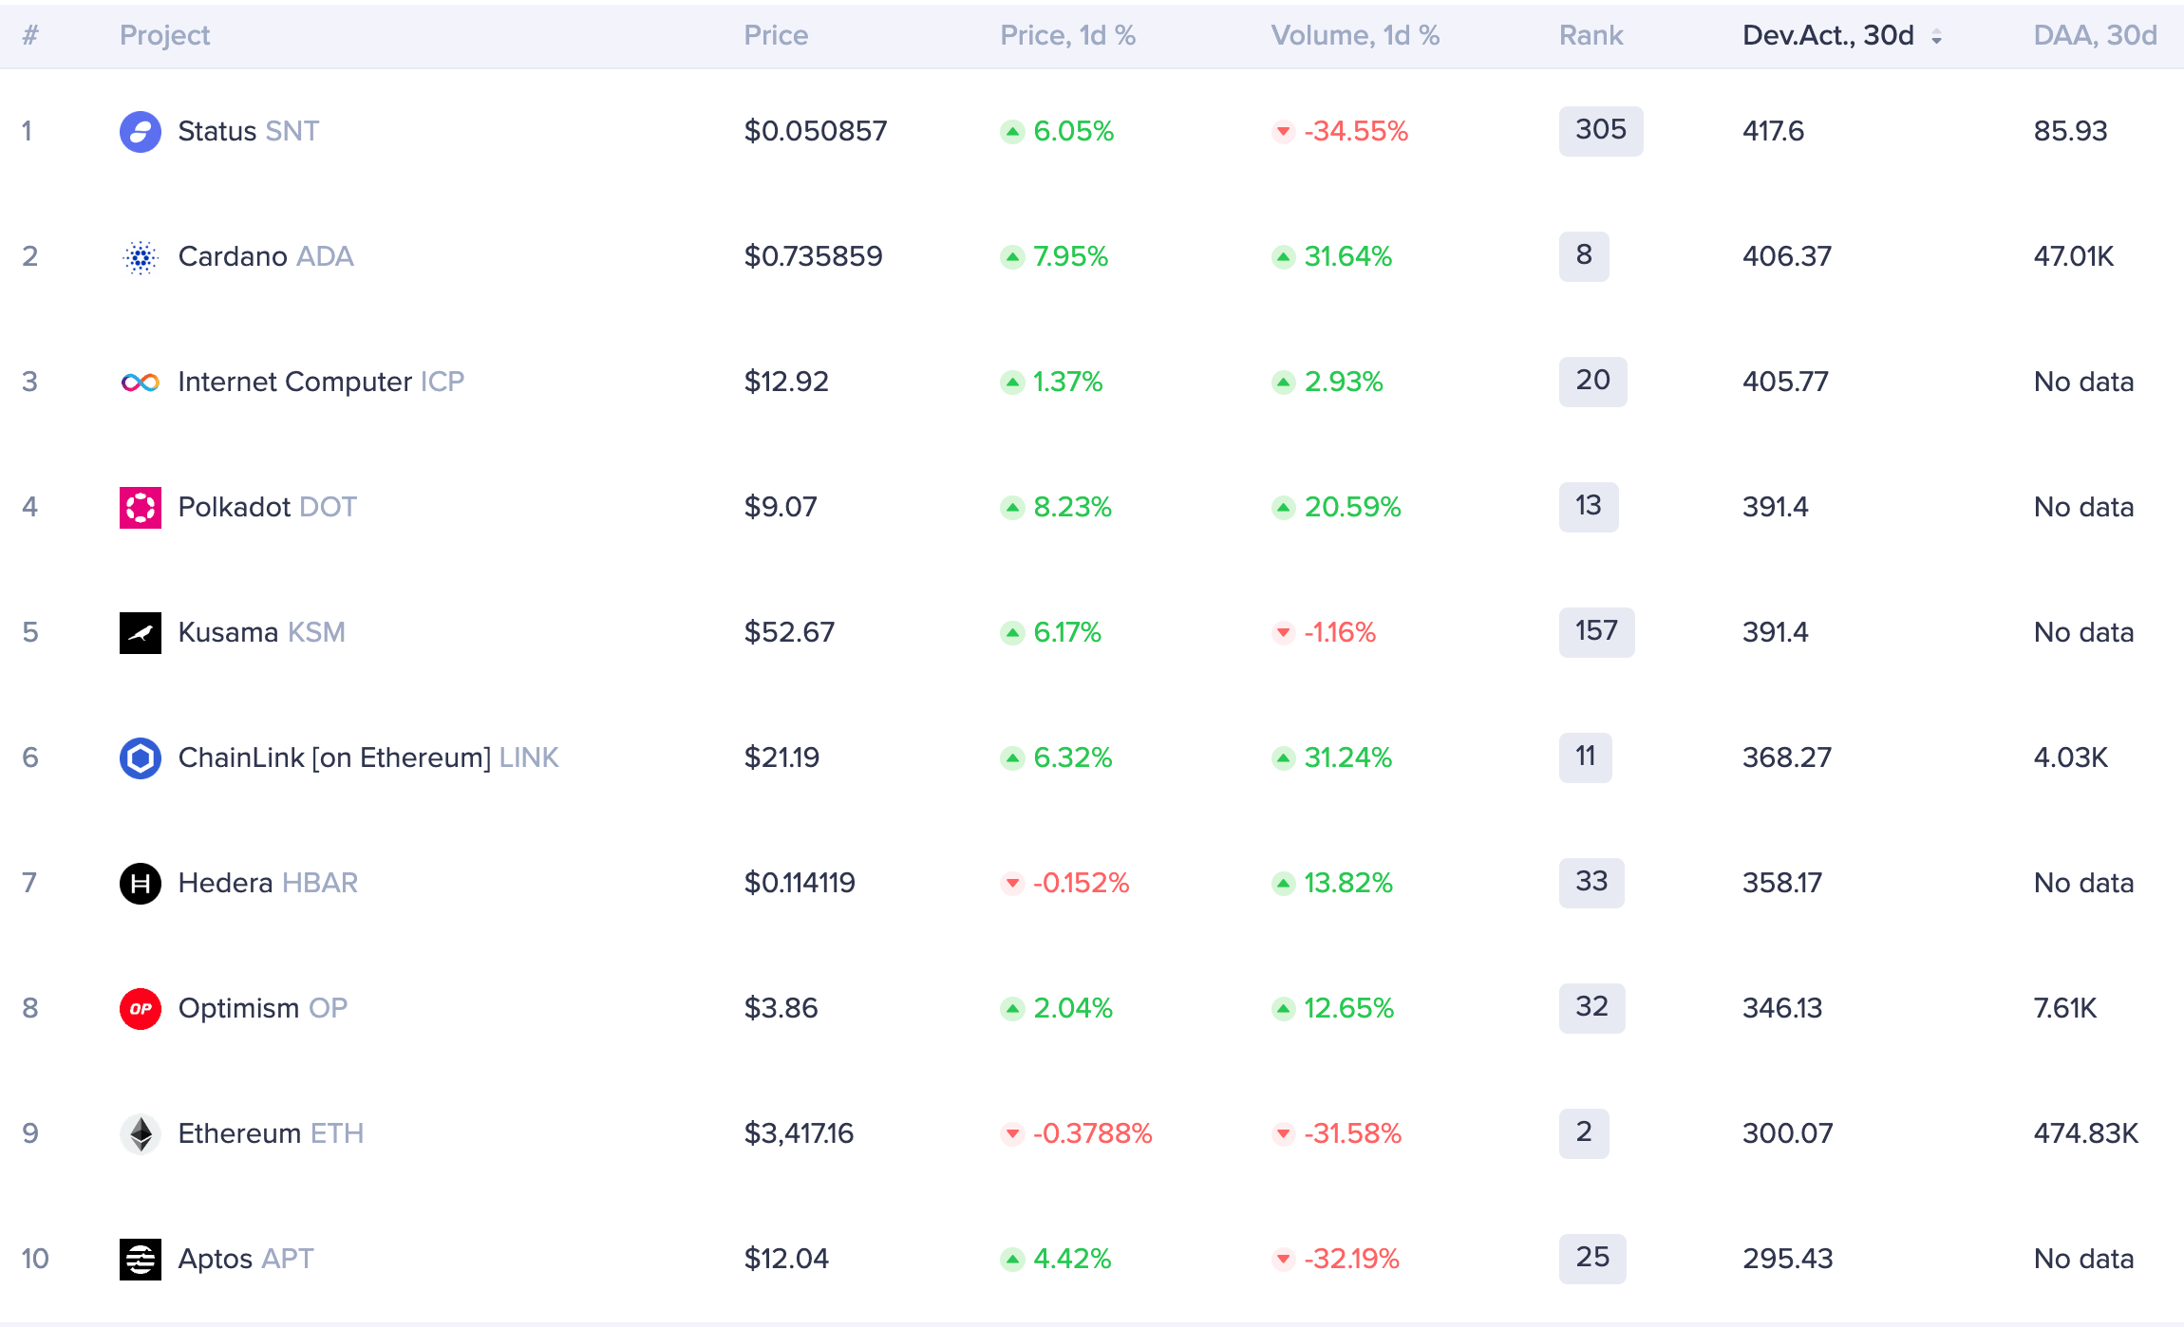The image size is (2184, 1327).
Task: Click the rank badge 25 for Aptos
Action: point(1592,1258)
